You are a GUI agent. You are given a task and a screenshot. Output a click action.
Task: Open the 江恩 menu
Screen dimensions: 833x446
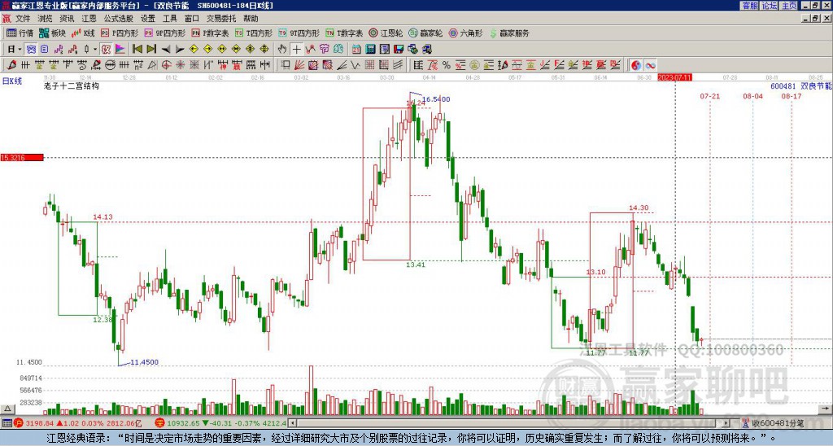point(89,19)
